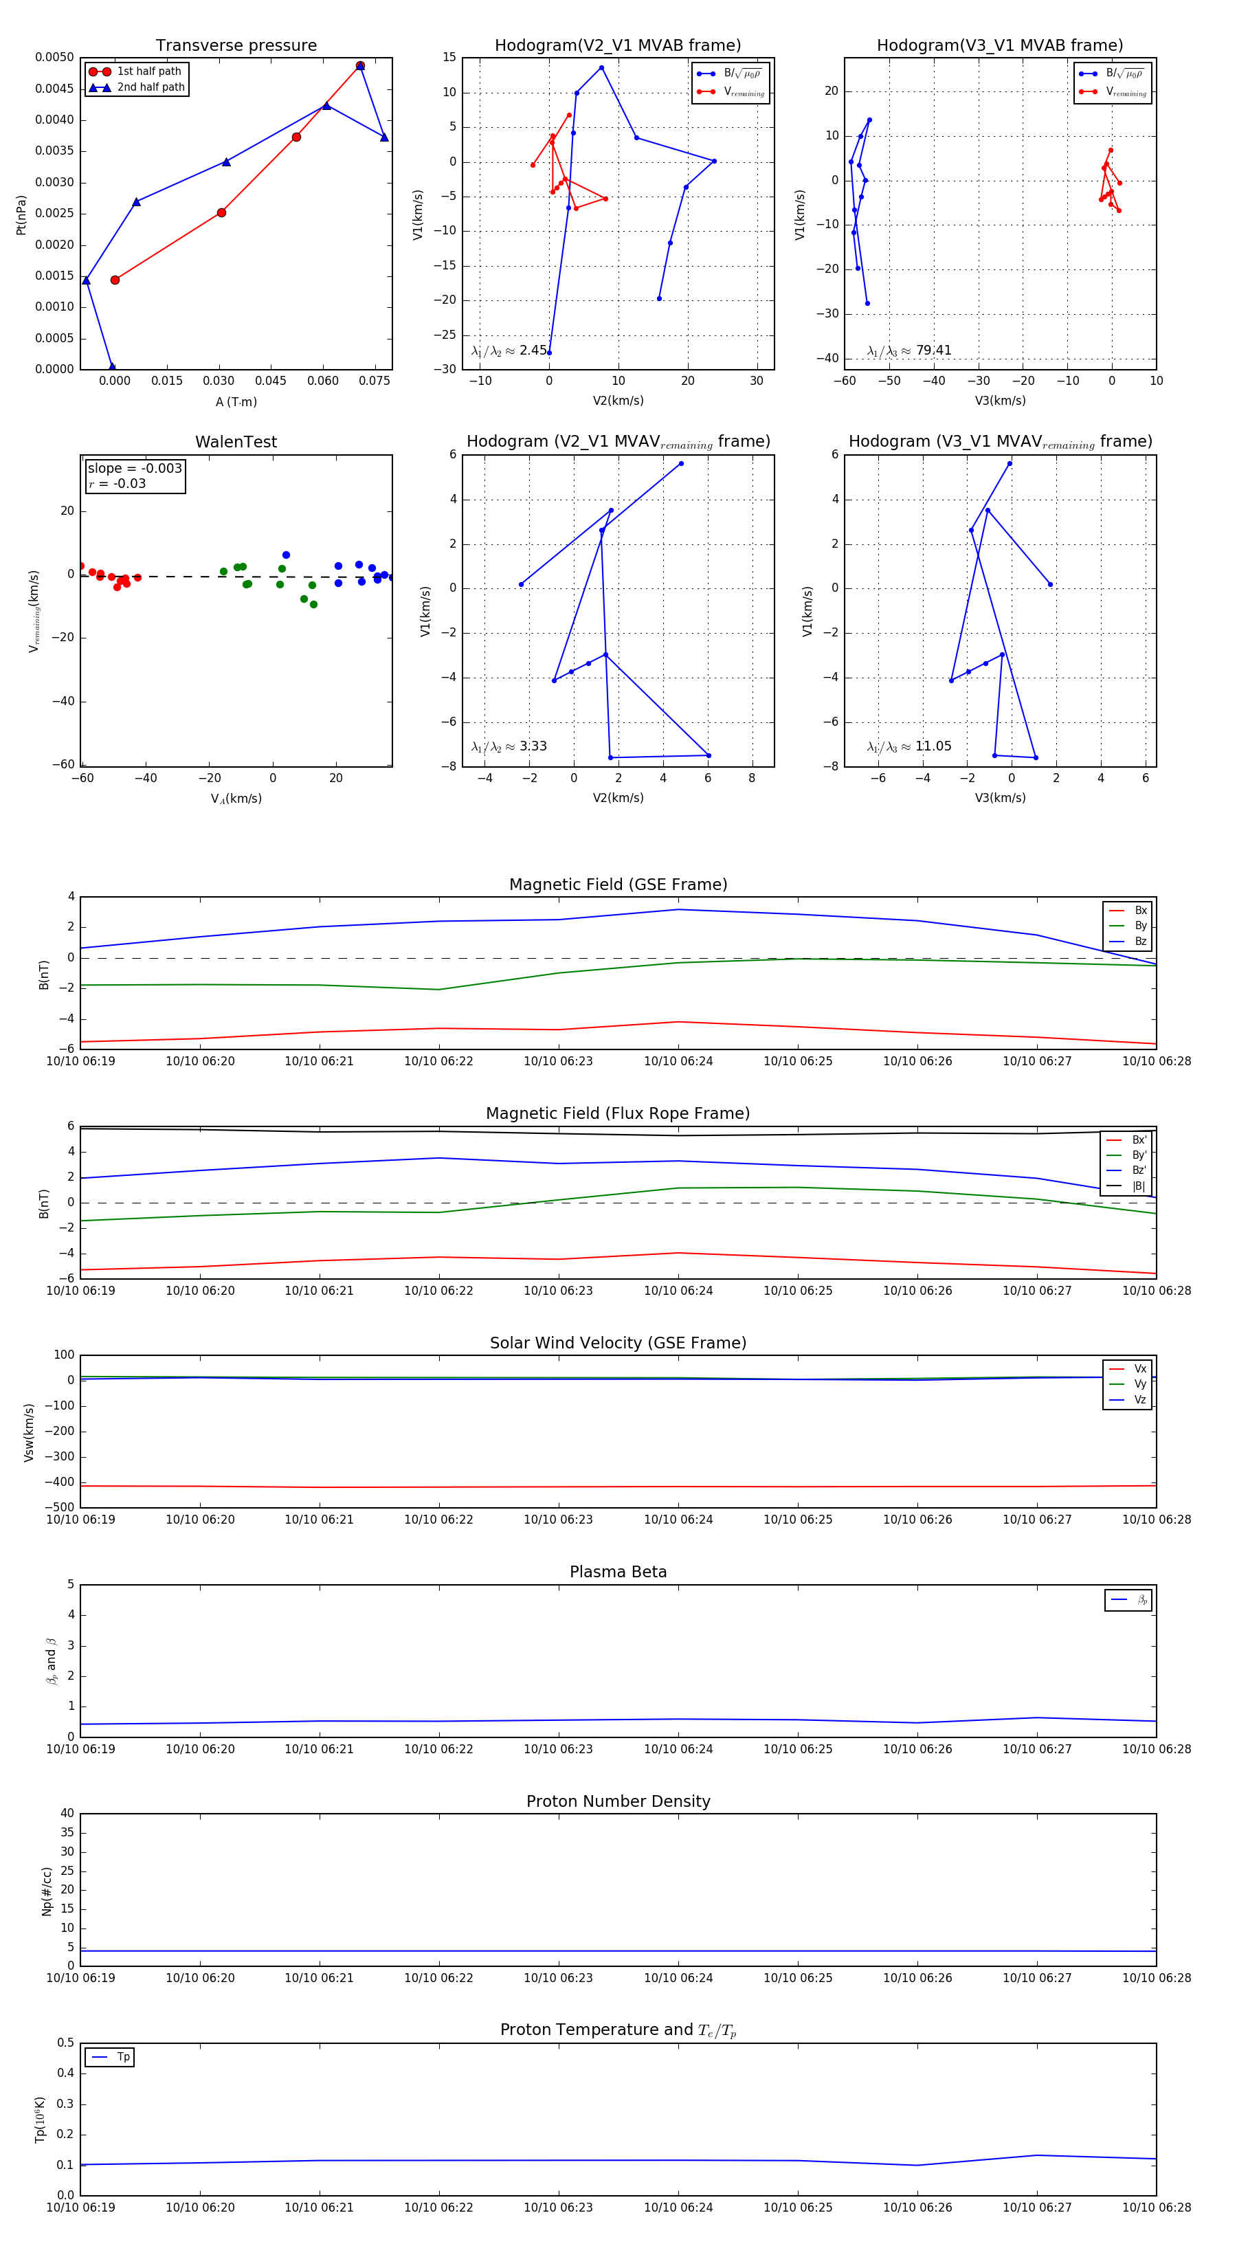The image size is (1237, 2268).
Task: Click the "λ1/λ3 ≈ 79.41" annotation
Action: (x=909, y=351)
